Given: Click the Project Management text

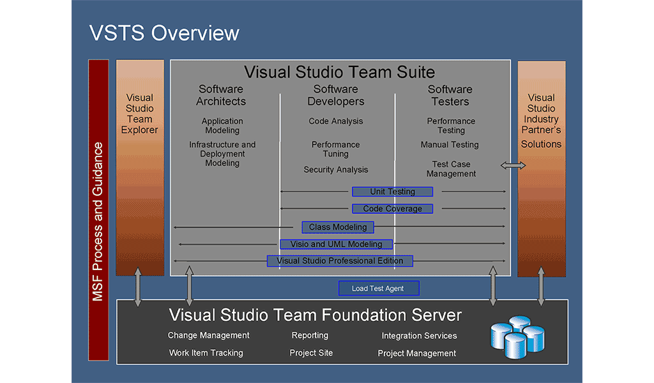Looking at the screenshot, I should point(416,354).
